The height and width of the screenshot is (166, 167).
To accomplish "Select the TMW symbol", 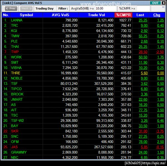I will pyautogui.click(x=15, y=36).
